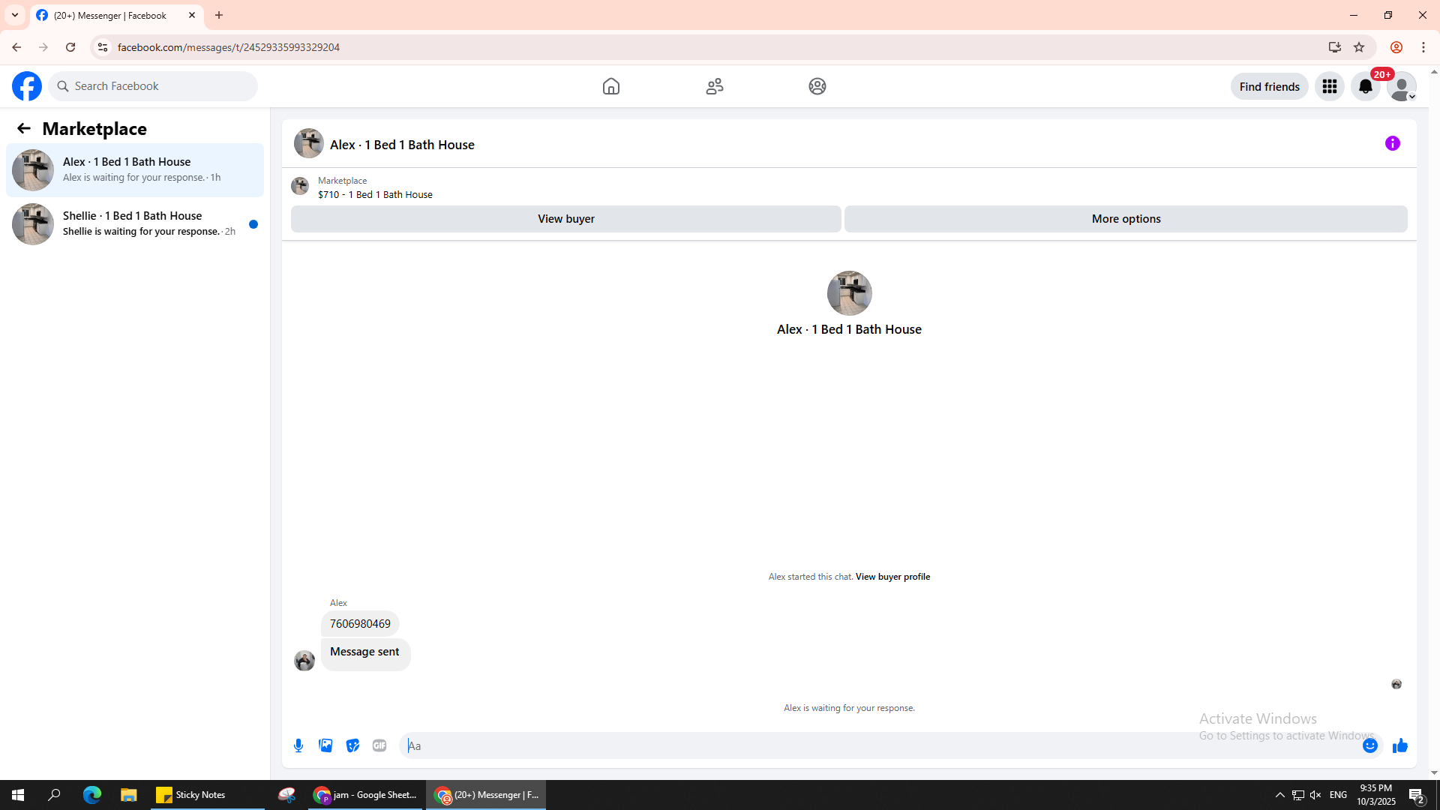Open Chrome's three-dot menu
The height and width of the screenshot is (810, 1440).
pyautogui.click(x=1423, y=47)
